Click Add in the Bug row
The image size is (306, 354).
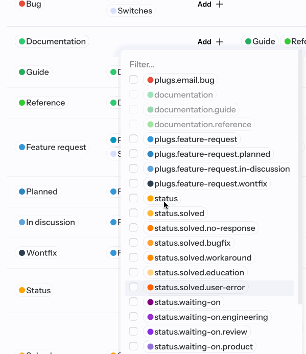pyautogui.click(x=210, y=4)
